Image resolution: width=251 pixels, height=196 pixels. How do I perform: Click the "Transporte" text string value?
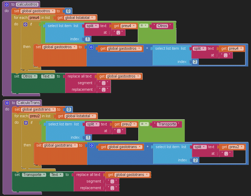[x=167, y=124]
